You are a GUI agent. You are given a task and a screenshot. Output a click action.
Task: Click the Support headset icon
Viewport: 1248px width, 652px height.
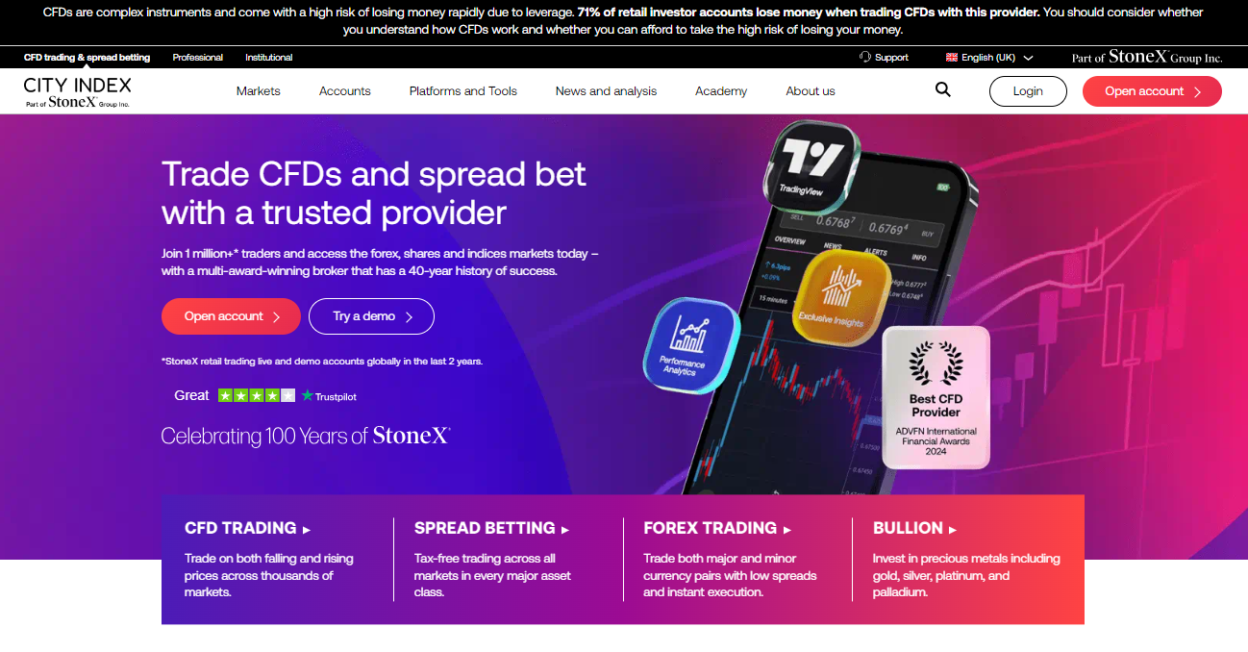coord(864,58)
